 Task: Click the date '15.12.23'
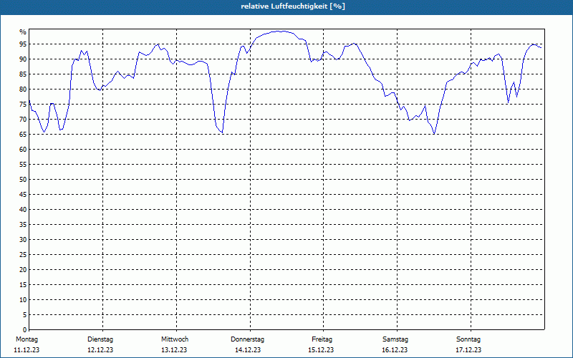(321, 350)
